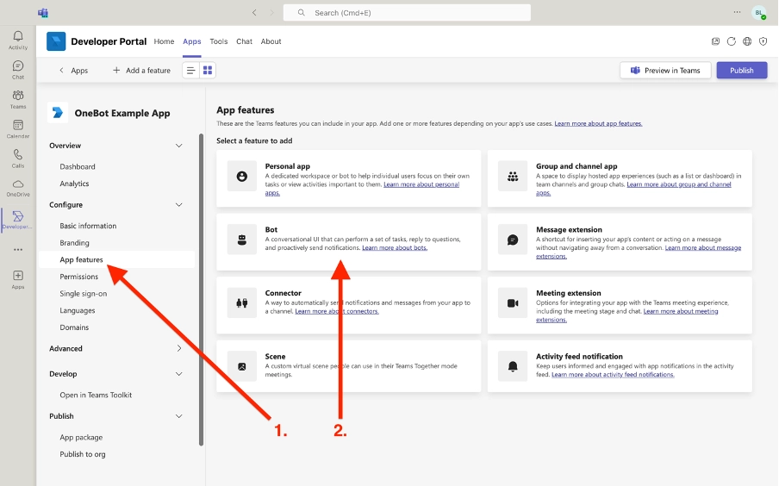The height and width of the screenshot is (486, 779).
Task: Open Branding page
Action: click(x=74, y=242)
